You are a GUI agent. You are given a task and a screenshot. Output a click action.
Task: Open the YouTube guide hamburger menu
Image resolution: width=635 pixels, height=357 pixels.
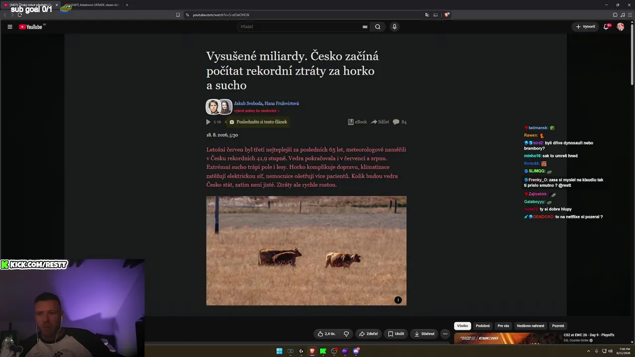pos(10,27)
